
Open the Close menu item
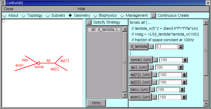(x=9, y=9)
